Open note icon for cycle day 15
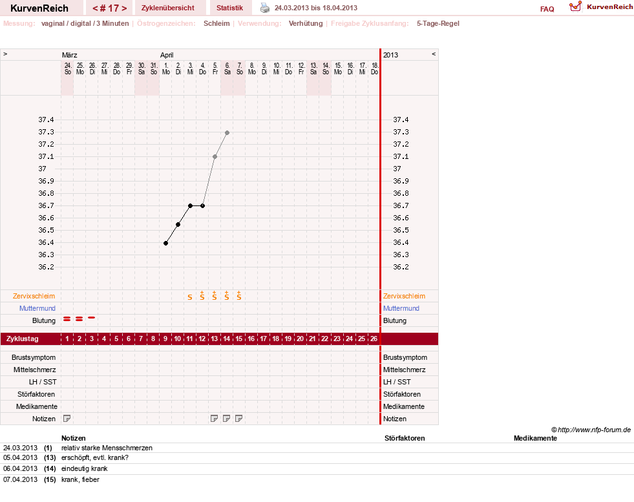The height and width of the screenshot is (502, 634). [x=239, y=419]
